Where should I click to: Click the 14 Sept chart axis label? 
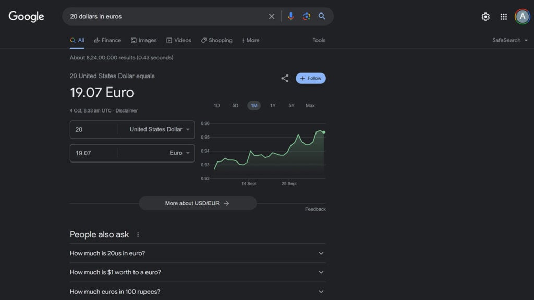point(249,184)
